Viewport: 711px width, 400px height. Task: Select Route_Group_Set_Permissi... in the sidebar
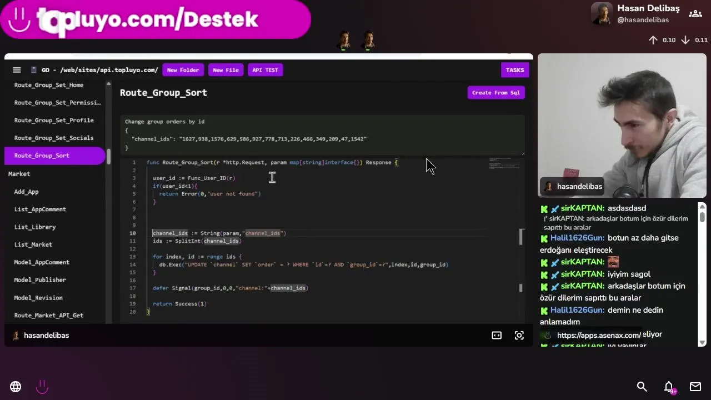point(57,103)
